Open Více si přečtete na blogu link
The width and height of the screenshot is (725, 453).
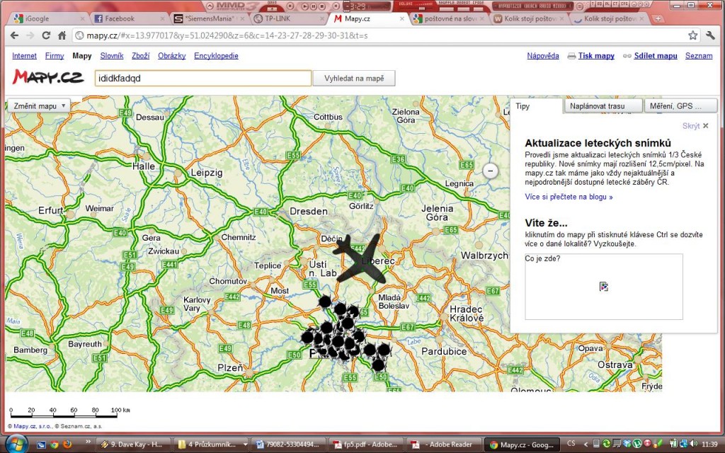tap(569, 197)
